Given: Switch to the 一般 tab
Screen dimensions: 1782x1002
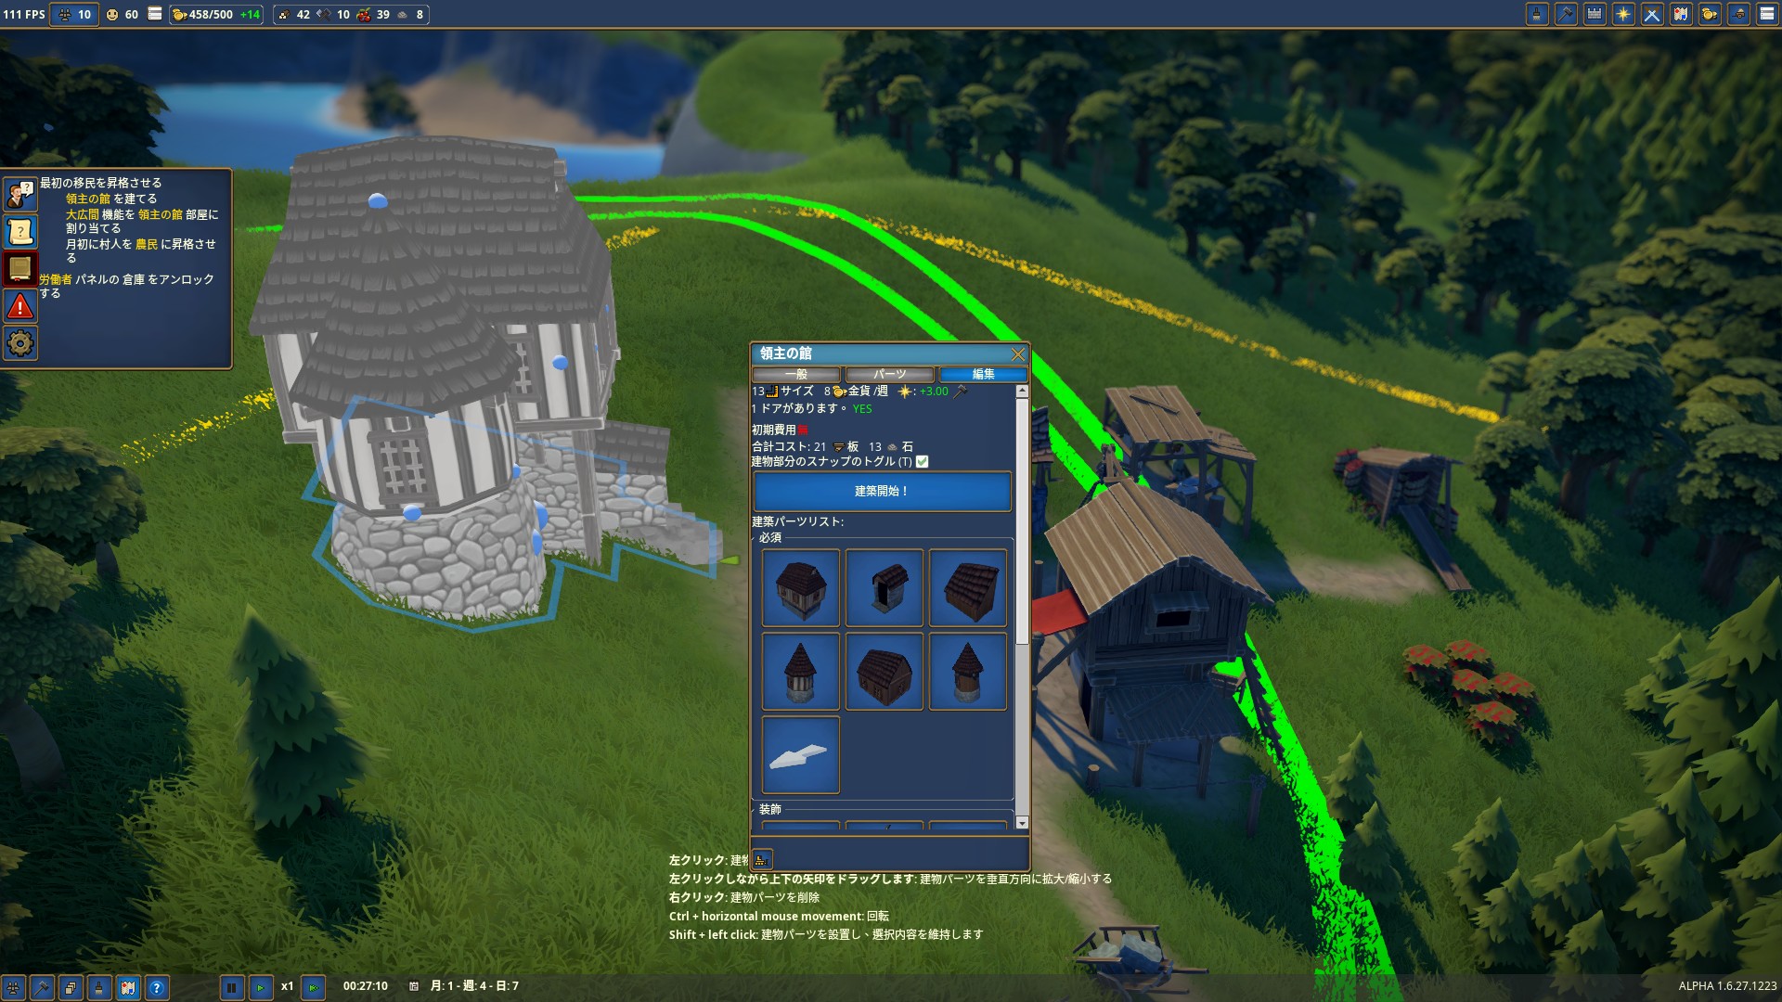Looking at the screenshot, I should tap(796, 374).
